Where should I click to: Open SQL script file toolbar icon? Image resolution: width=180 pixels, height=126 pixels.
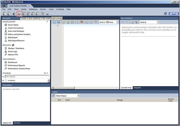[x=9, y=13]
